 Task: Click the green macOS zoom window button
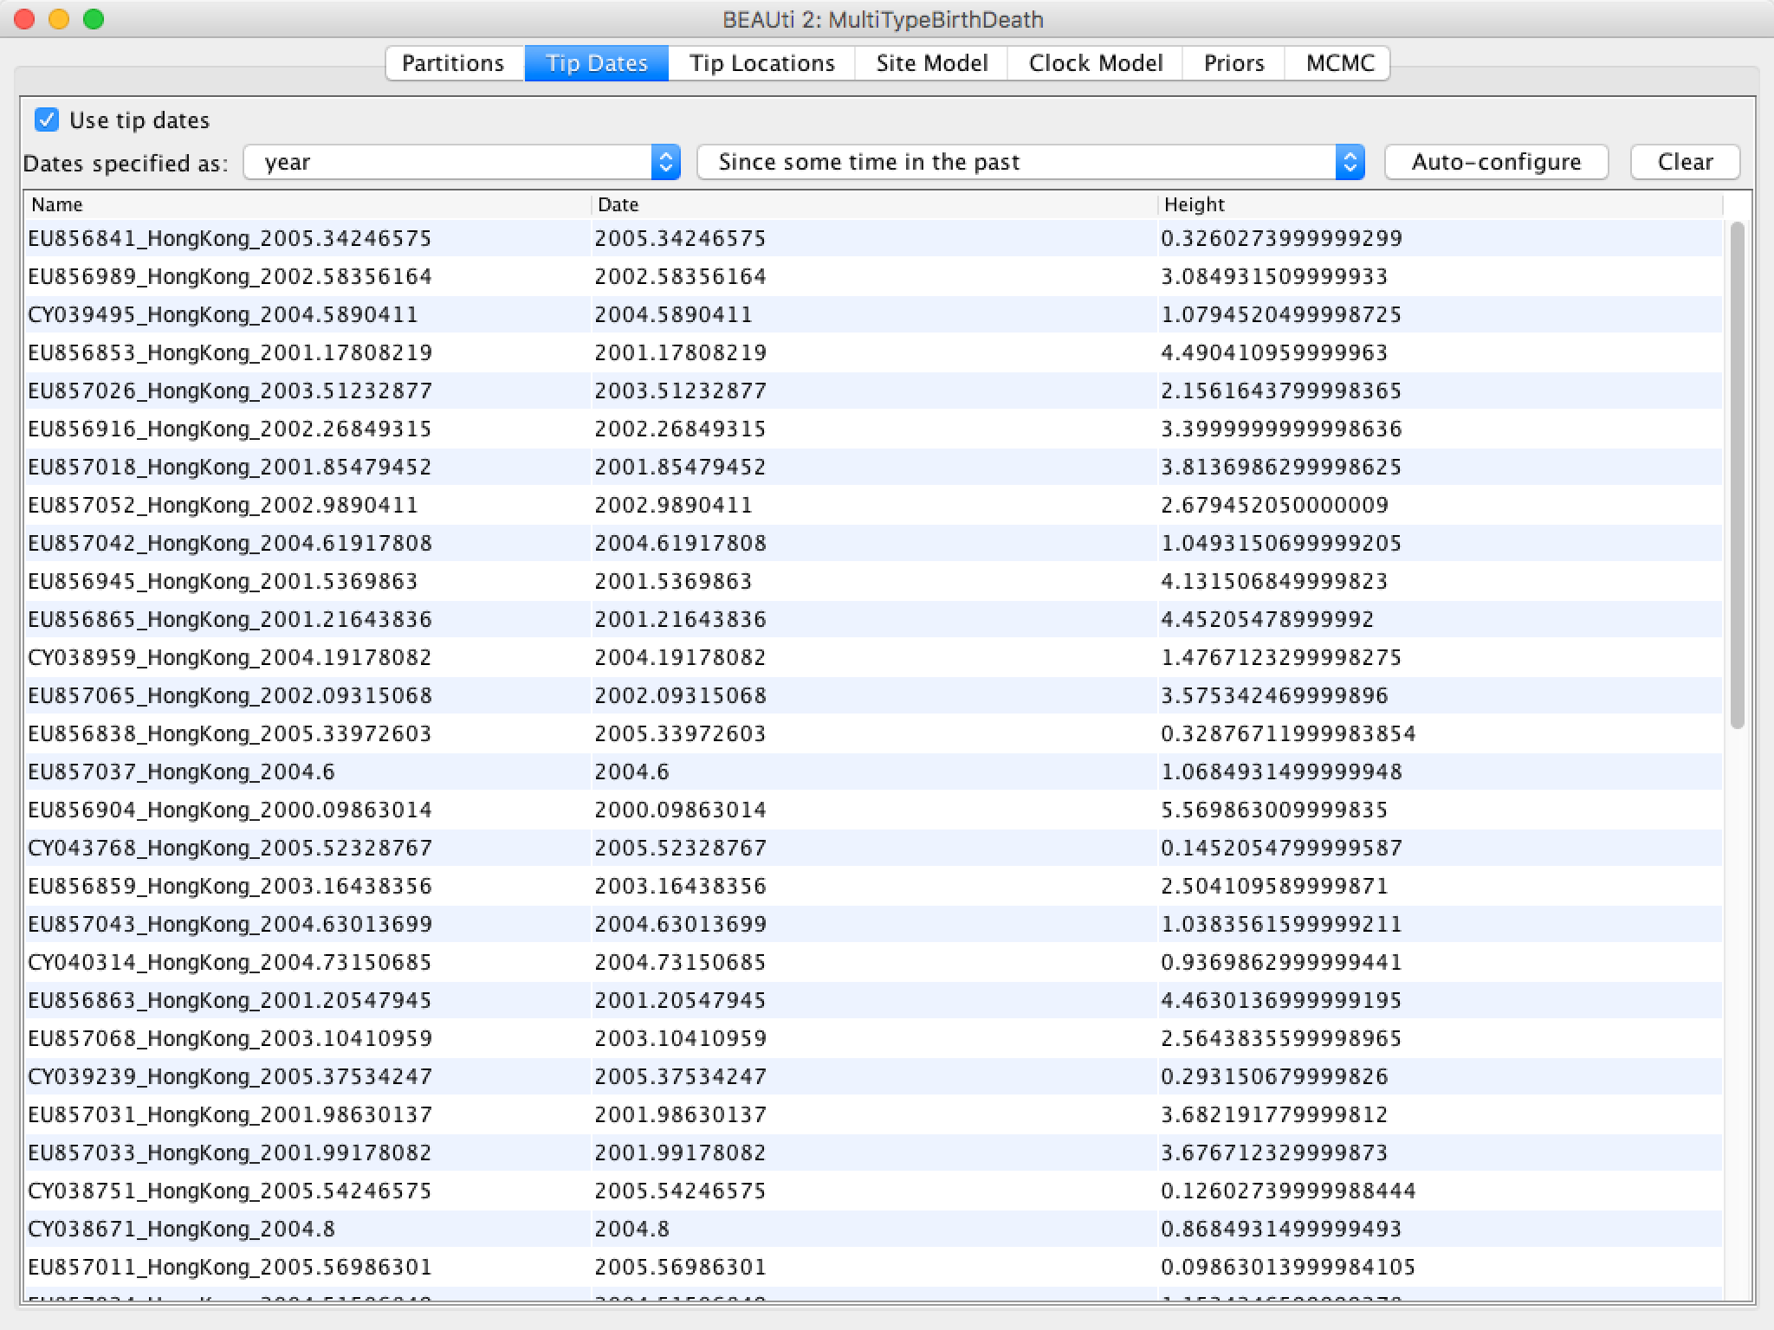pyautogui.click(x=94, y=19)
